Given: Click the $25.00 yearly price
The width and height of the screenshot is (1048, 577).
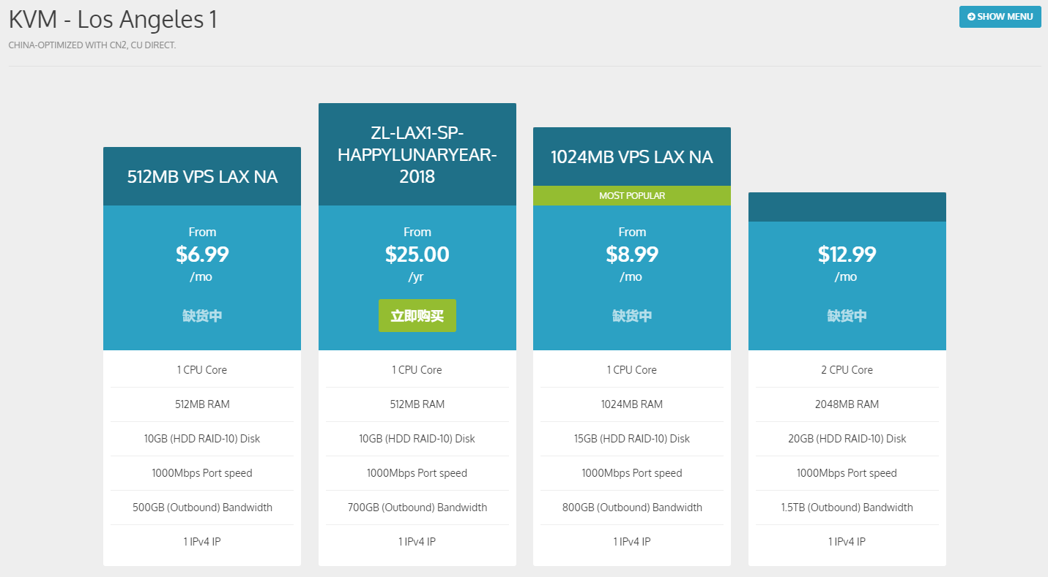Looking at the screenshot, I should tap(417, 254).
